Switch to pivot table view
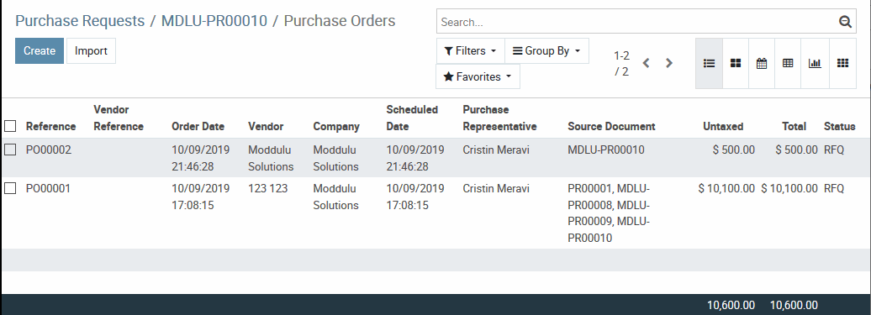This screenshot has height=315, width=871. point(788,63)
